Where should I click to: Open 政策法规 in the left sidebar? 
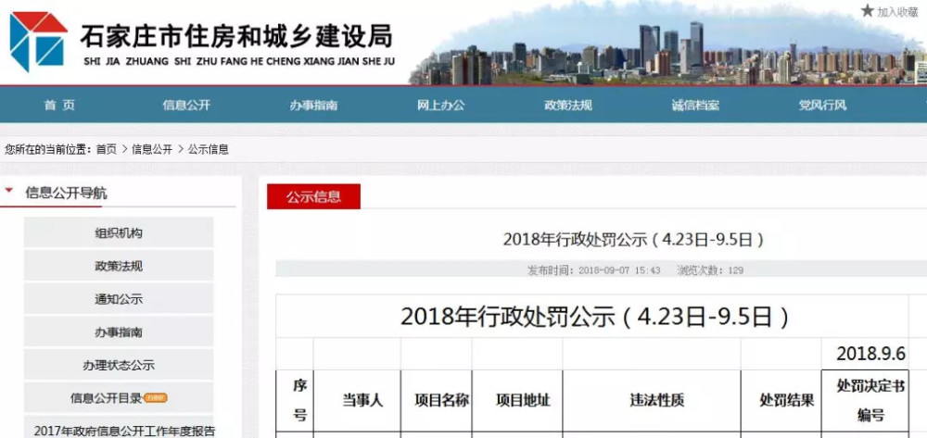point(119,266)
